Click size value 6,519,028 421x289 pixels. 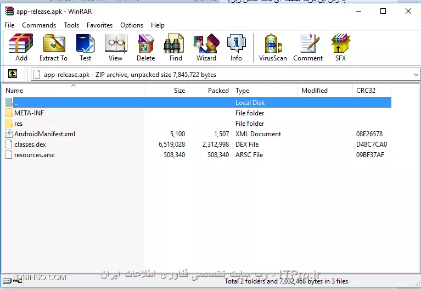172,144
